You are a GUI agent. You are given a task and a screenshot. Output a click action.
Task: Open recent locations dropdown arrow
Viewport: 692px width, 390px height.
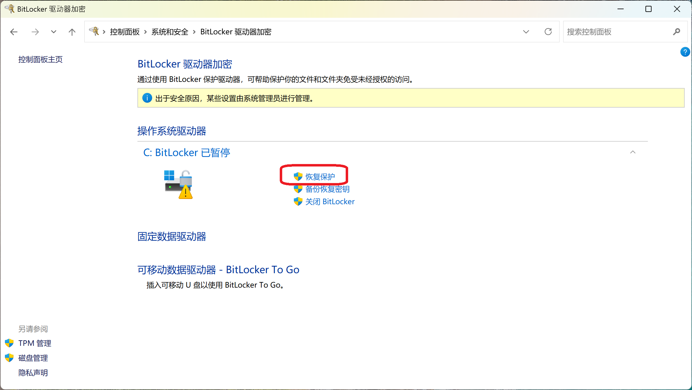click(54, 32)
